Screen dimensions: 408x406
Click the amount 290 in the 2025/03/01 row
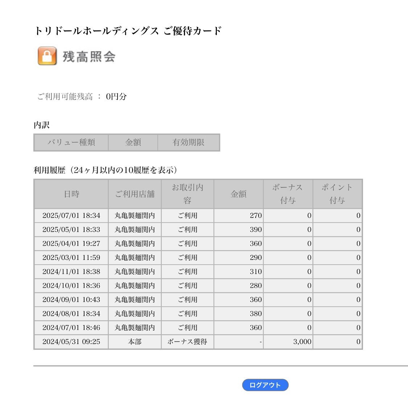point(256,258)
